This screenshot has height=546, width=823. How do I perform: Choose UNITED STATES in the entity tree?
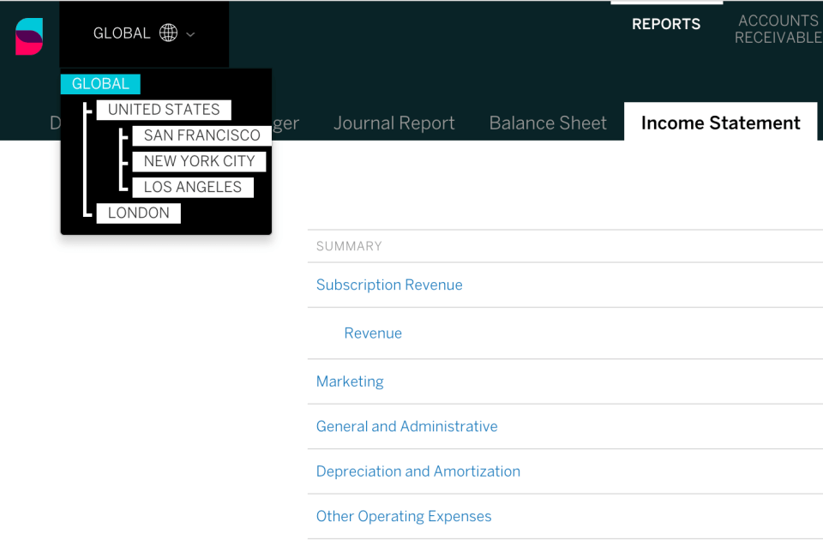164,110
